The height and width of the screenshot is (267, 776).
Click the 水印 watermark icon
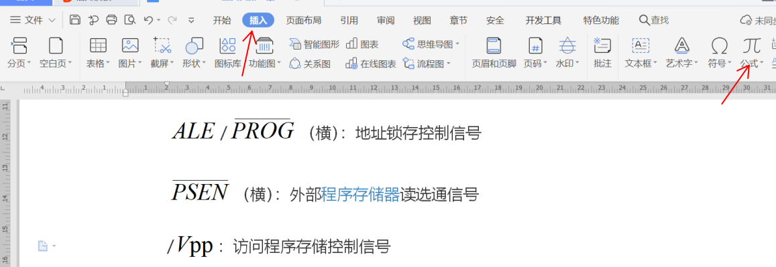567,46
